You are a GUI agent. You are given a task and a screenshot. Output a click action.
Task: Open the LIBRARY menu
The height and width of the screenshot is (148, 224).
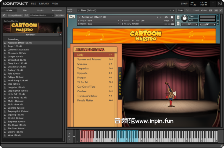[44, 4]
